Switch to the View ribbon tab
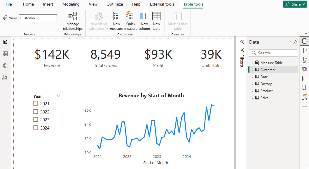The height and width of the screenshot is (169, 309). click(x=93, y=4)
